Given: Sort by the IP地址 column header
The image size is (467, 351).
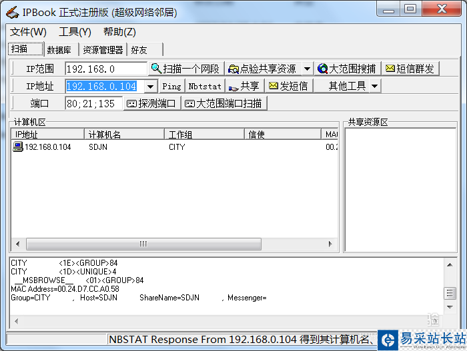Looking at the screenshot, I should pos(47,135).
